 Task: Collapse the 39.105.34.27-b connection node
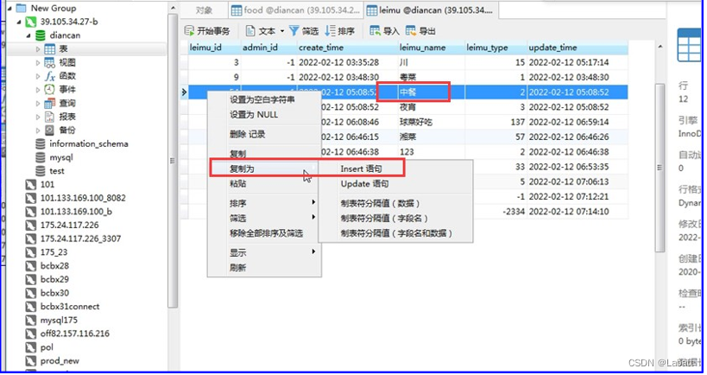pos(19,22)
